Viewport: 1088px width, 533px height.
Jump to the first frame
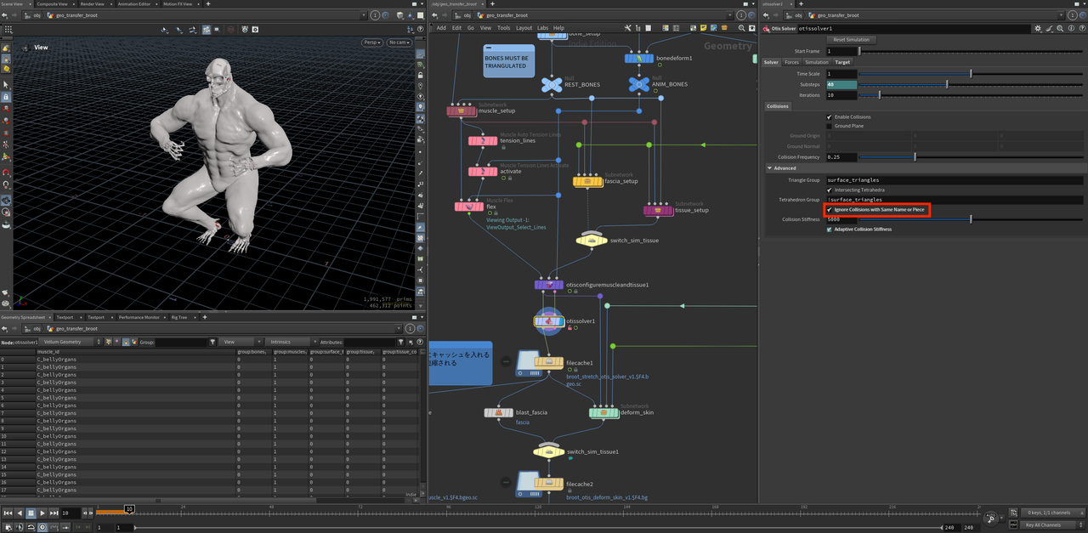8,513
